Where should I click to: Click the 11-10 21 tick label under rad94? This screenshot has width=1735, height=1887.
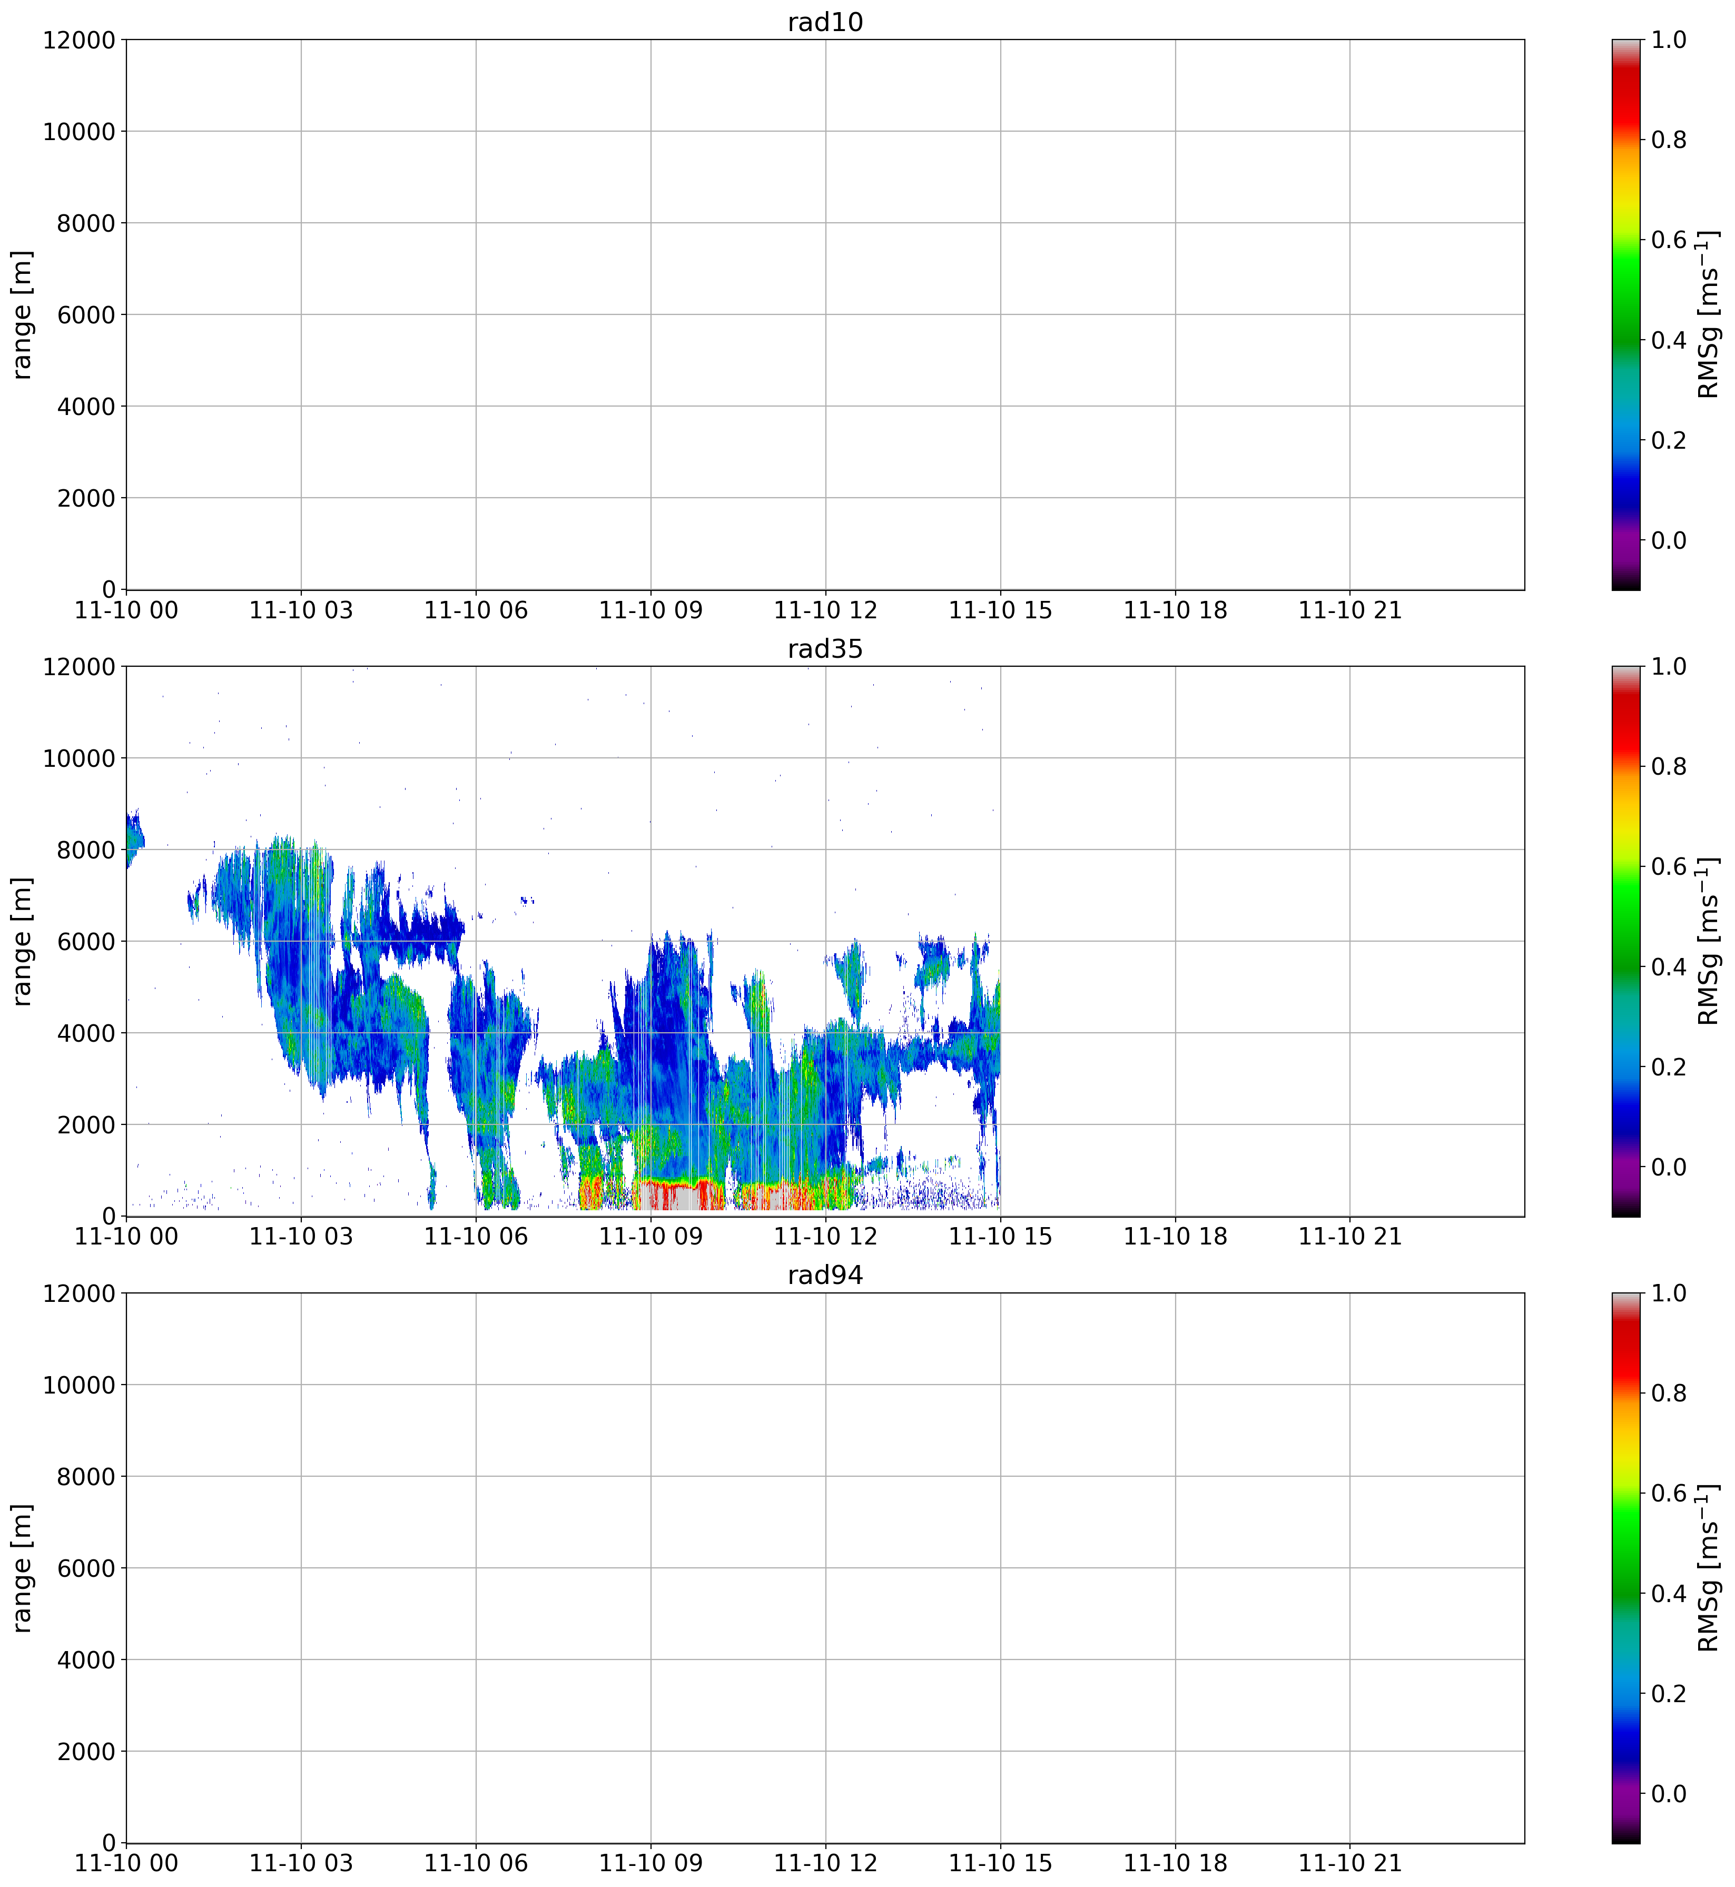click(1349, 1863)
